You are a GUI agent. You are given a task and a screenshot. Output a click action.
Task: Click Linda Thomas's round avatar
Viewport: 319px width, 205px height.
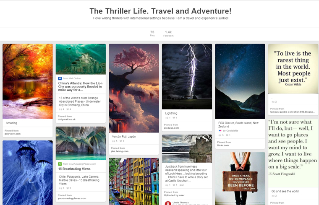(x=168, y=203)
